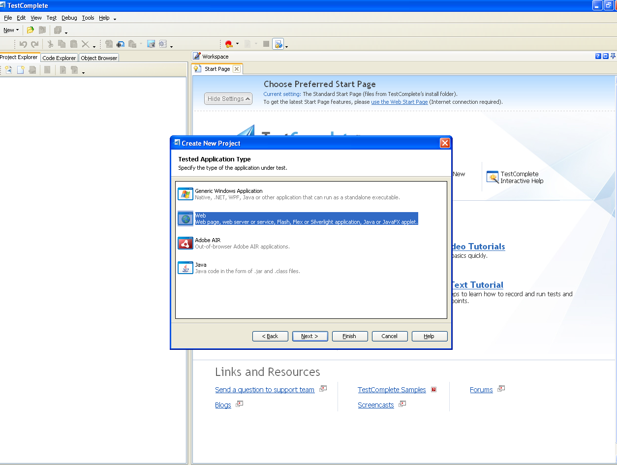
Task: Click the Undo icon on the toolbar
Action: click(24, 44)
